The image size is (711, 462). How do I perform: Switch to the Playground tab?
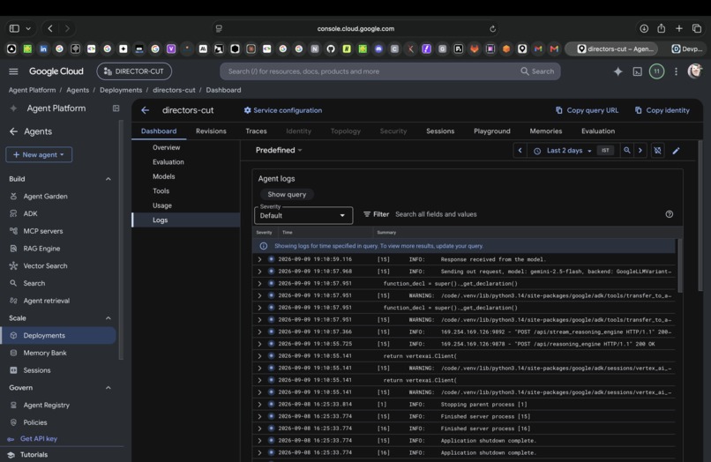[491, 131]
